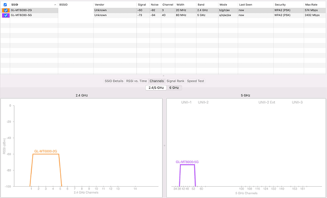Click the -60 signal value
327x198 pixels.
(x=140, y=10)
